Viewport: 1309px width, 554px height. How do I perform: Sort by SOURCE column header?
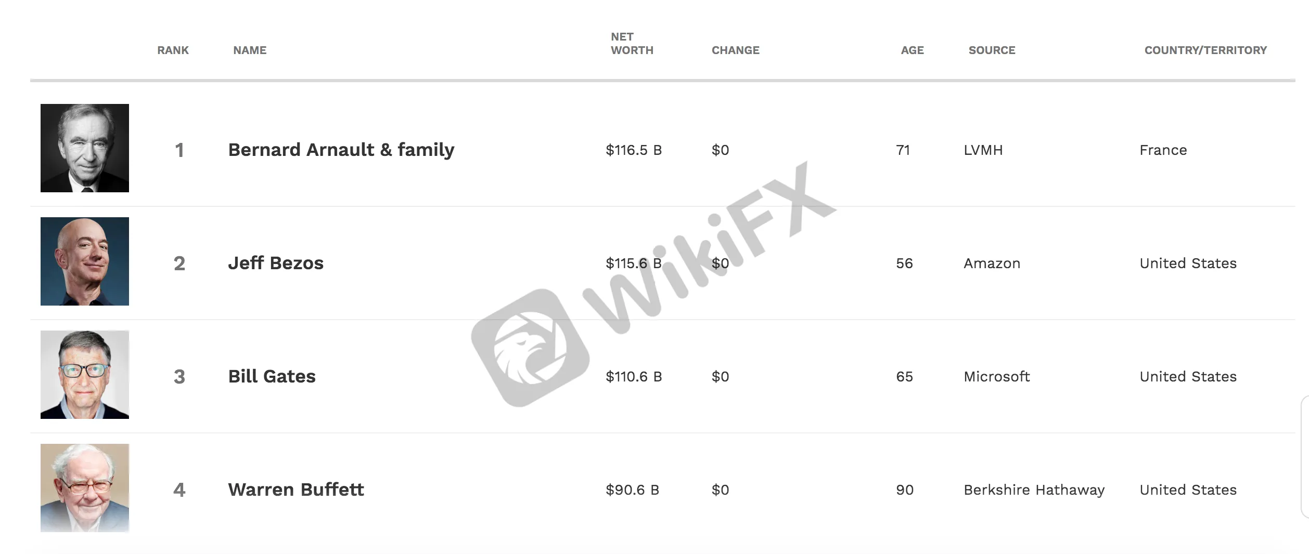(x=992, y=50)
